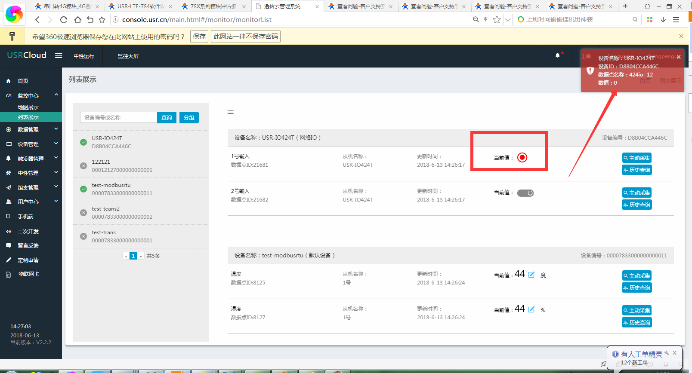This screenshot has width=692, height=373.
Task: Select device test-trans in the list
Action: 141,236
